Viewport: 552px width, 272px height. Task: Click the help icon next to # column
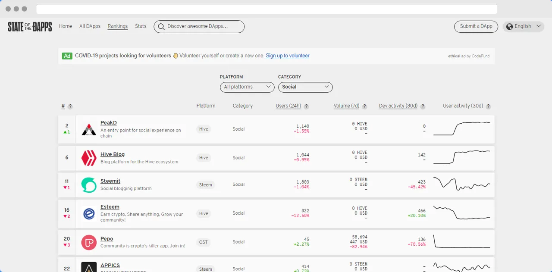(70, 106)
